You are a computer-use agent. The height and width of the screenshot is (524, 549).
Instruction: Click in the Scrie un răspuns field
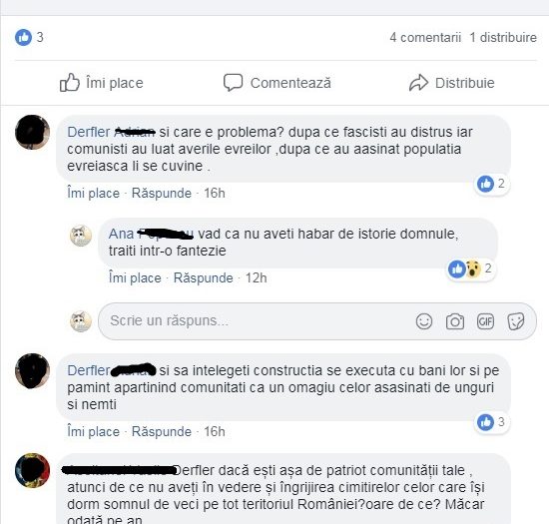(316, 321)
